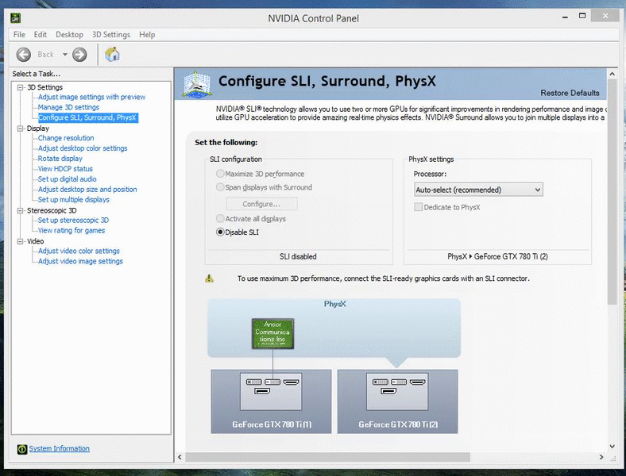Viewport: 626px width, 476px height.
Task: Select the Disable SLI radio button
Action: click(220, 232)
